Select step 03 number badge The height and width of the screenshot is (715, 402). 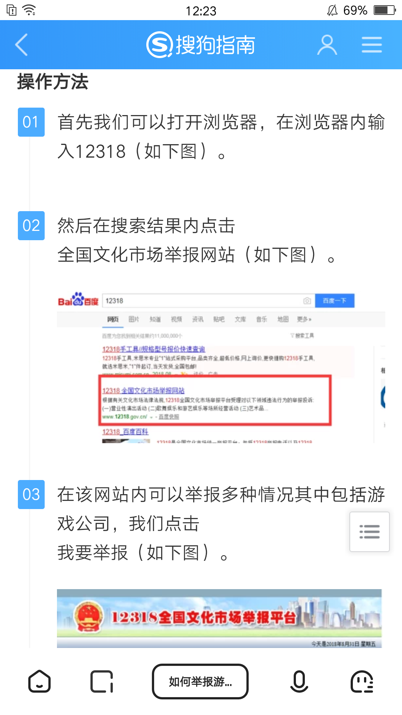point(31,495)
